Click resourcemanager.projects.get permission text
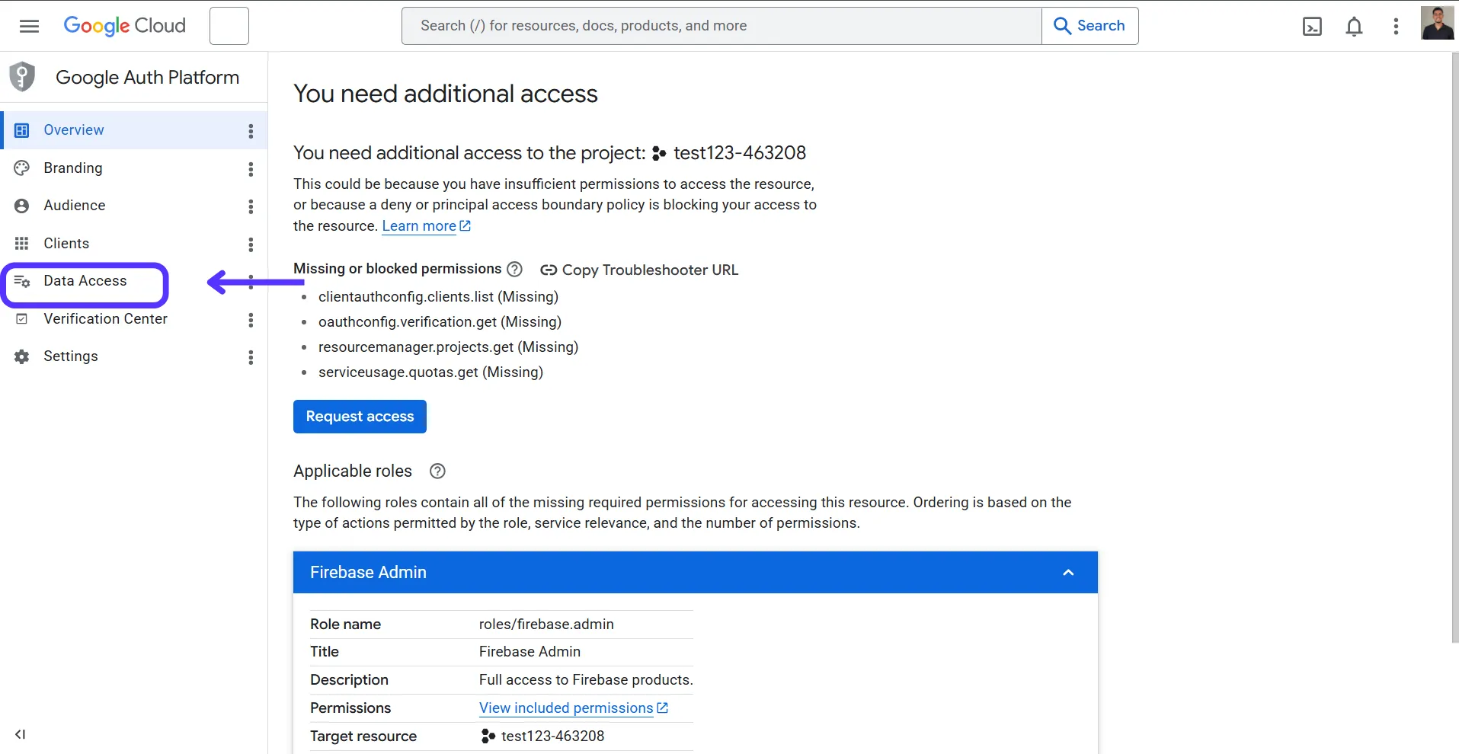Viewport: 1459px width, 754px height. [448, 347]
